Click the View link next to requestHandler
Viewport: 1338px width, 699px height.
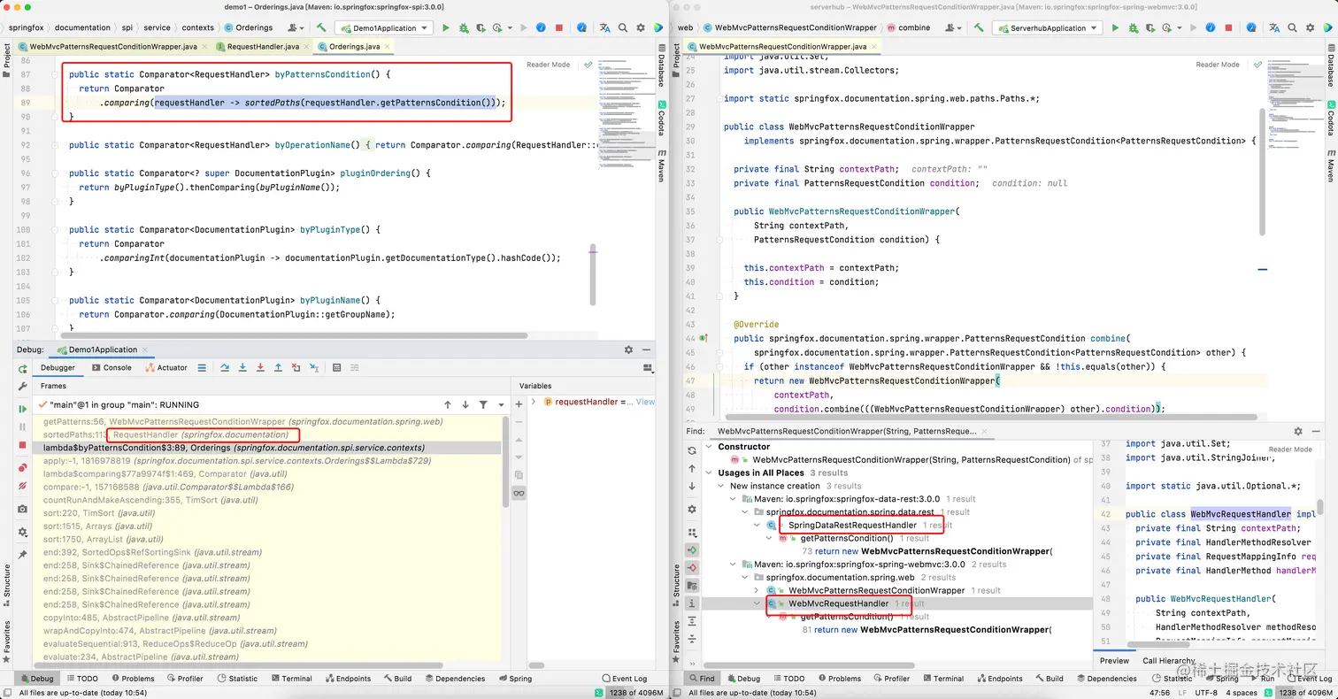646,402
